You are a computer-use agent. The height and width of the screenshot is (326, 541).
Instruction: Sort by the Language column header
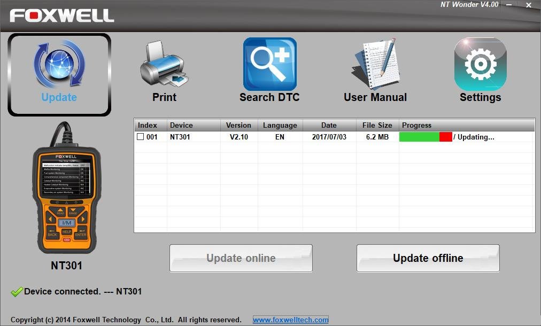click(x=280, y=125)
